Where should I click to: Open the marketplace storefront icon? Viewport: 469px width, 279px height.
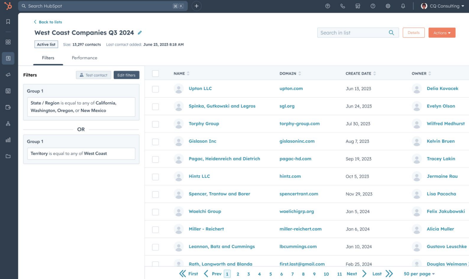coord(358,6)
